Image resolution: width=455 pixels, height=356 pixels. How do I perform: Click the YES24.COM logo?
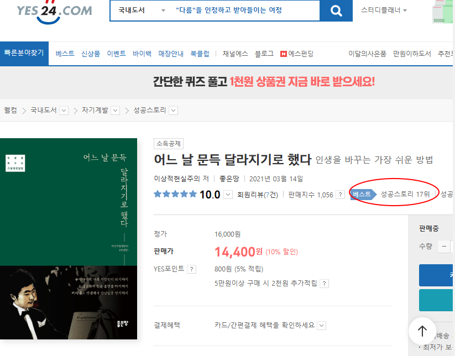(x=54, y=12)
